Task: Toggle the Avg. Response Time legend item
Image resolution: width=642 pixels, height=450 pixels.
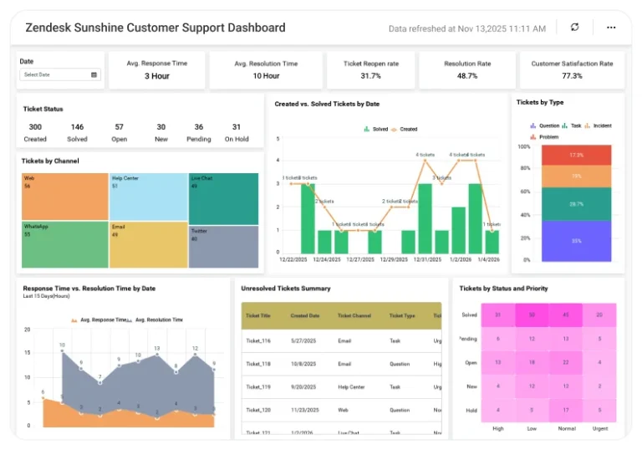Action: [99, 320]
